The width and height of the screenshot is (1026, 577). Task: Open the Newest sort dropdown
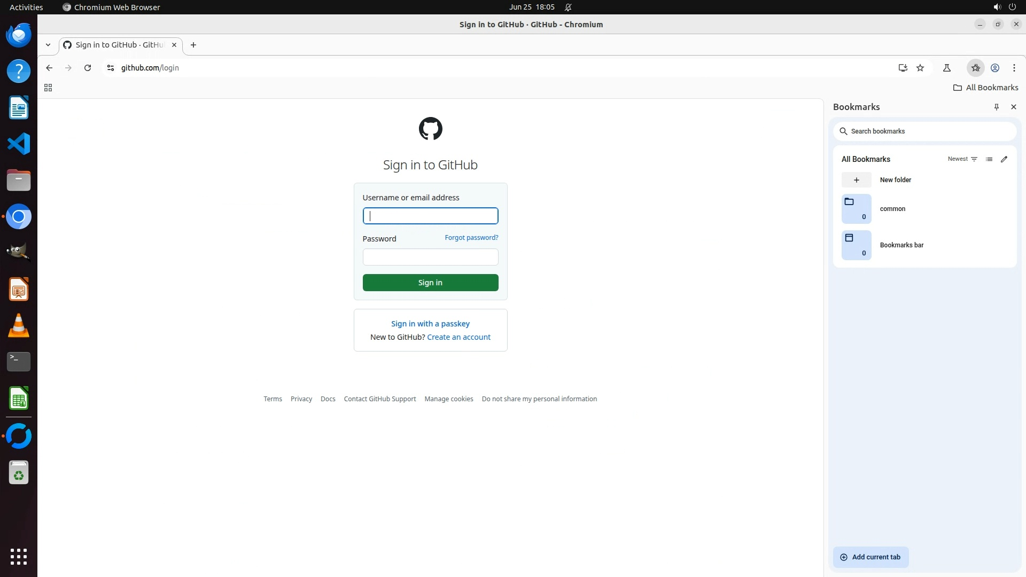[x=962, y=159]
